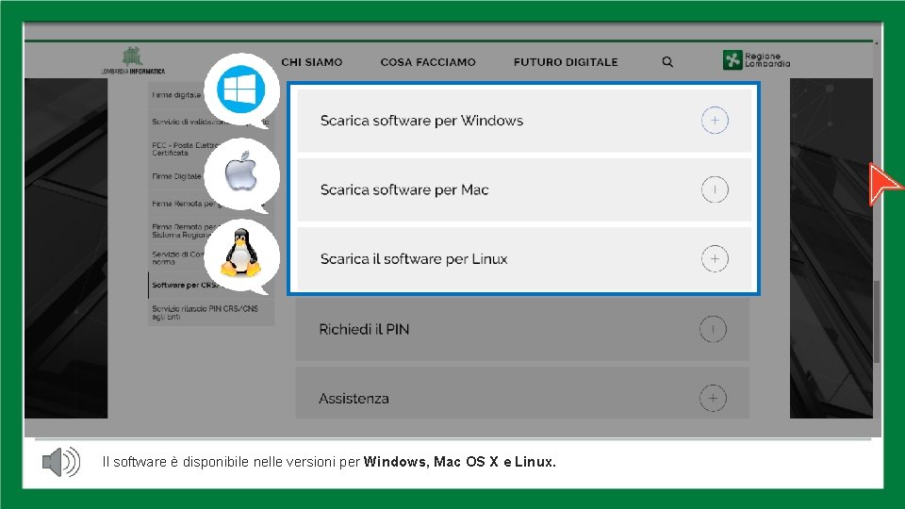Select 'Scarica il software per Linux' text
Screen dimensions: 905x509
pyautogui.click(x=413, y=258)
